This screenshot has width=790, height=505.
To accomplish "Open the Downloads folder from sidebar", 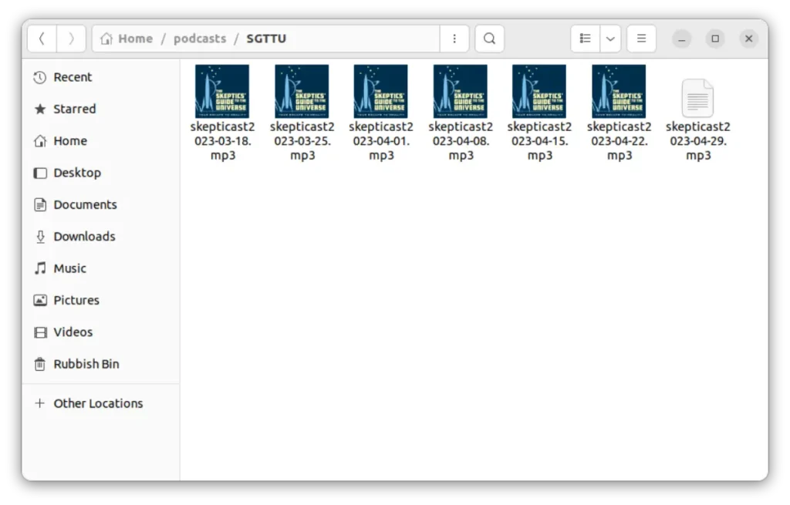I will (x=84, y=236).
